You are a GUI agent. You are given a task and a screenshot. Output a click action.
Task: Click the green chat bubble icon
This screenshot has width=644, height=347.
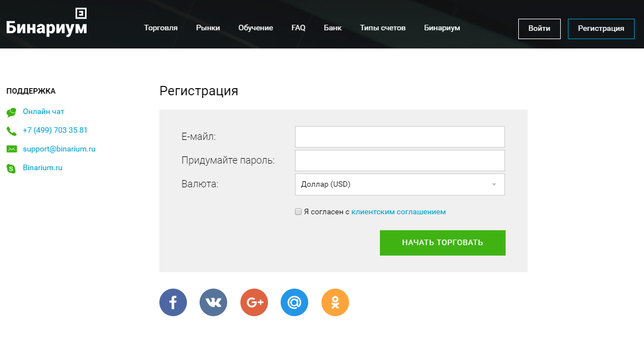click(x=12, y=112)
